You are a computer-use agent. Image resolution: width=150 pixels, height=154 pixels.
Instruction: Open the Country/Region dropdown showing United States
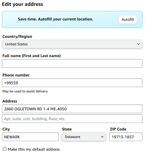click(x=72, y=44)
